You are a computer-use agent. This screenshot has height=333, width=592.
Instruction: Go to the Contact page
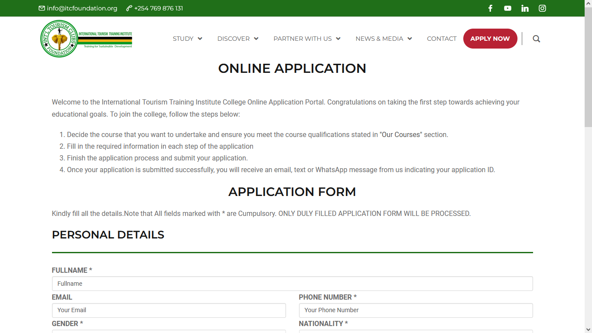coord(442,39)
